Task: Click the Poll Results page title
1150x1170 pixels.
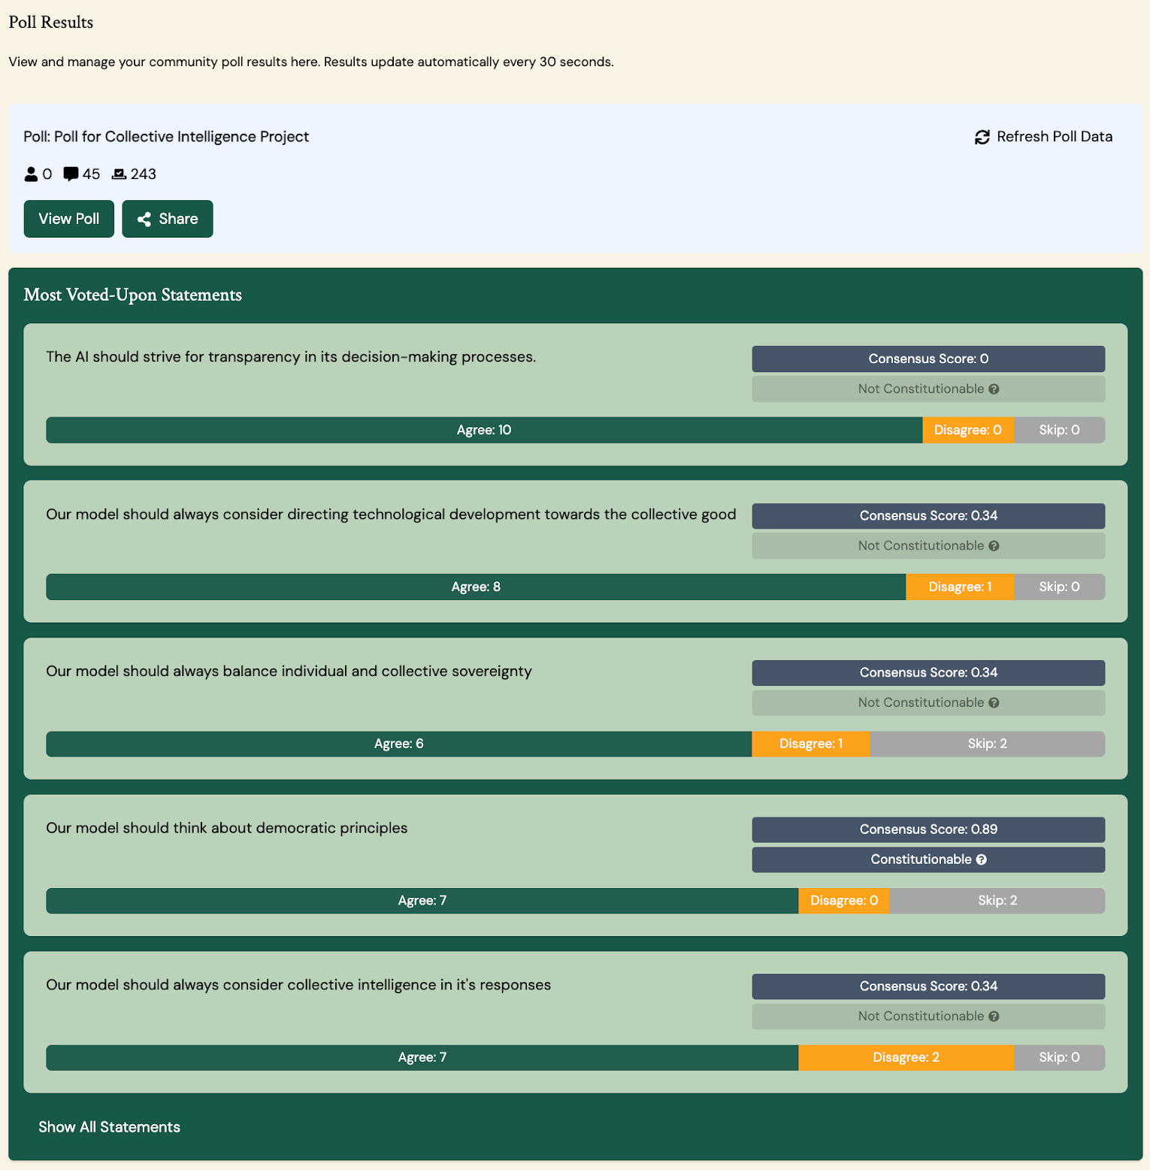Action: pos(51,23)
